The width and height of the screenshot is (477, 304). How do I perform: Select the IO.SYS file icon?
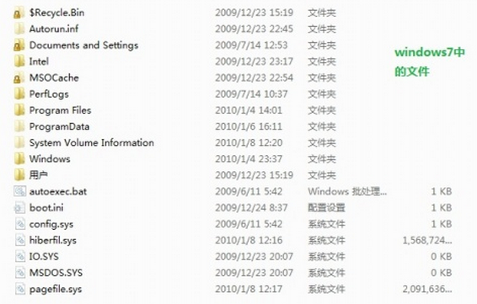19,256
